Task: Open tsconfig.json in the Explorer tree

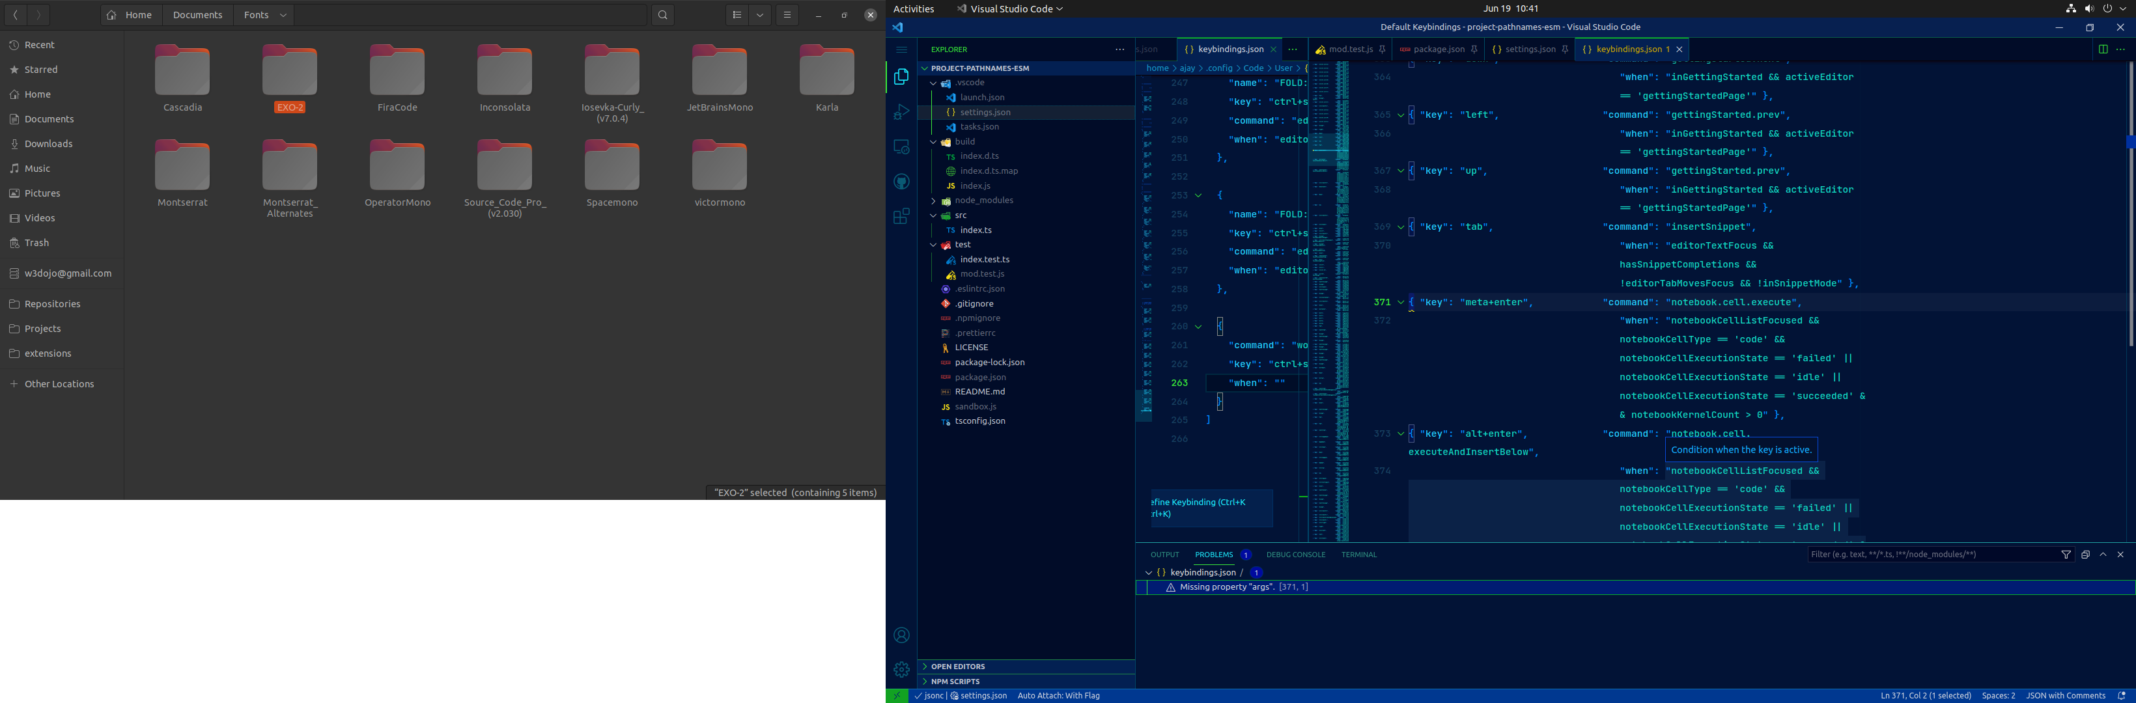Action: click(979, 421)
